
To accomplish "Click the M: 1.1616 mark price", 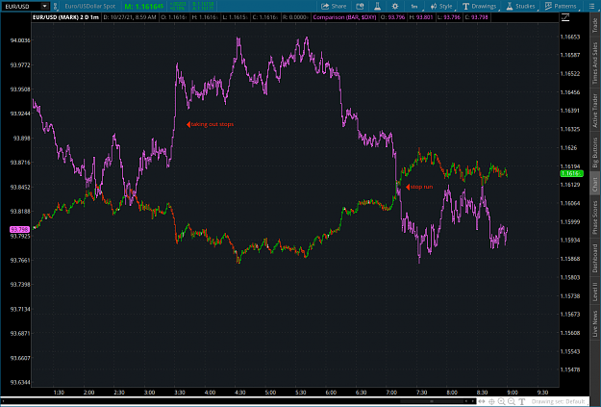I will pos(143,7).
